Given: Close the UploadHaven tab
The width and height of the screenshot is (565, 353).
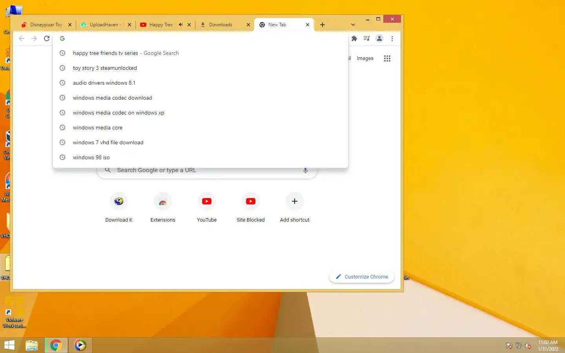Looking at the screenshot, I should tap(129, 25).
